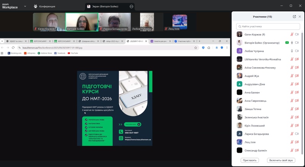Viewport: 305px width, 167px height.
Task: Click camera icon next to Лариса Богадьорова
Action: pos(297,134)
